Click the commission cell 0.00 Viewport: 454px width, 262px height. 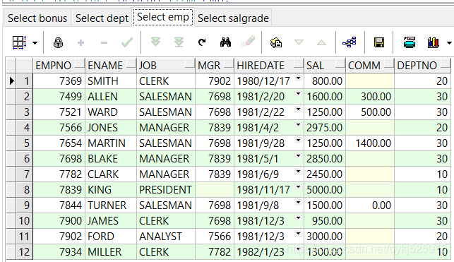pyautogui.click(x=370, y=206)
